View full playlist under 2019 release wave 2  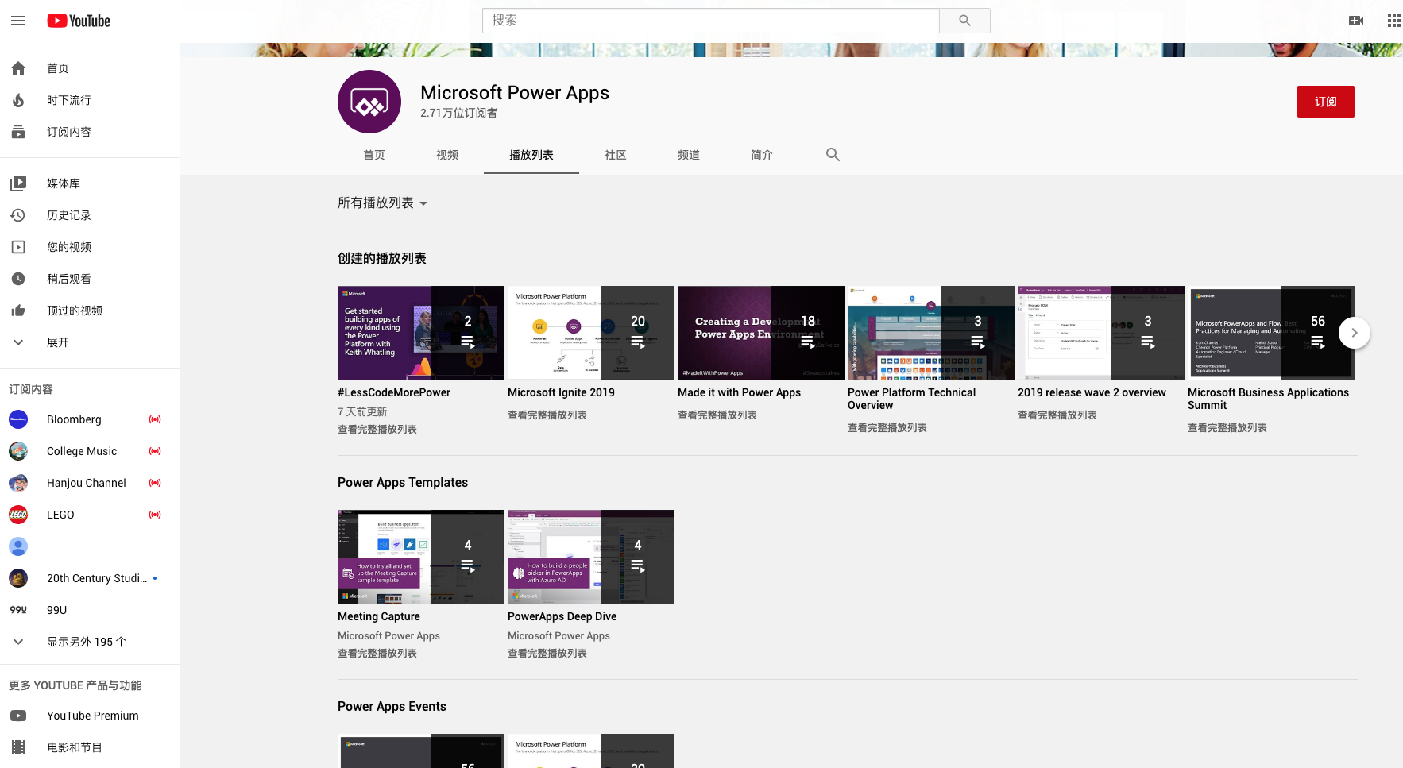tap(1057, 415)
